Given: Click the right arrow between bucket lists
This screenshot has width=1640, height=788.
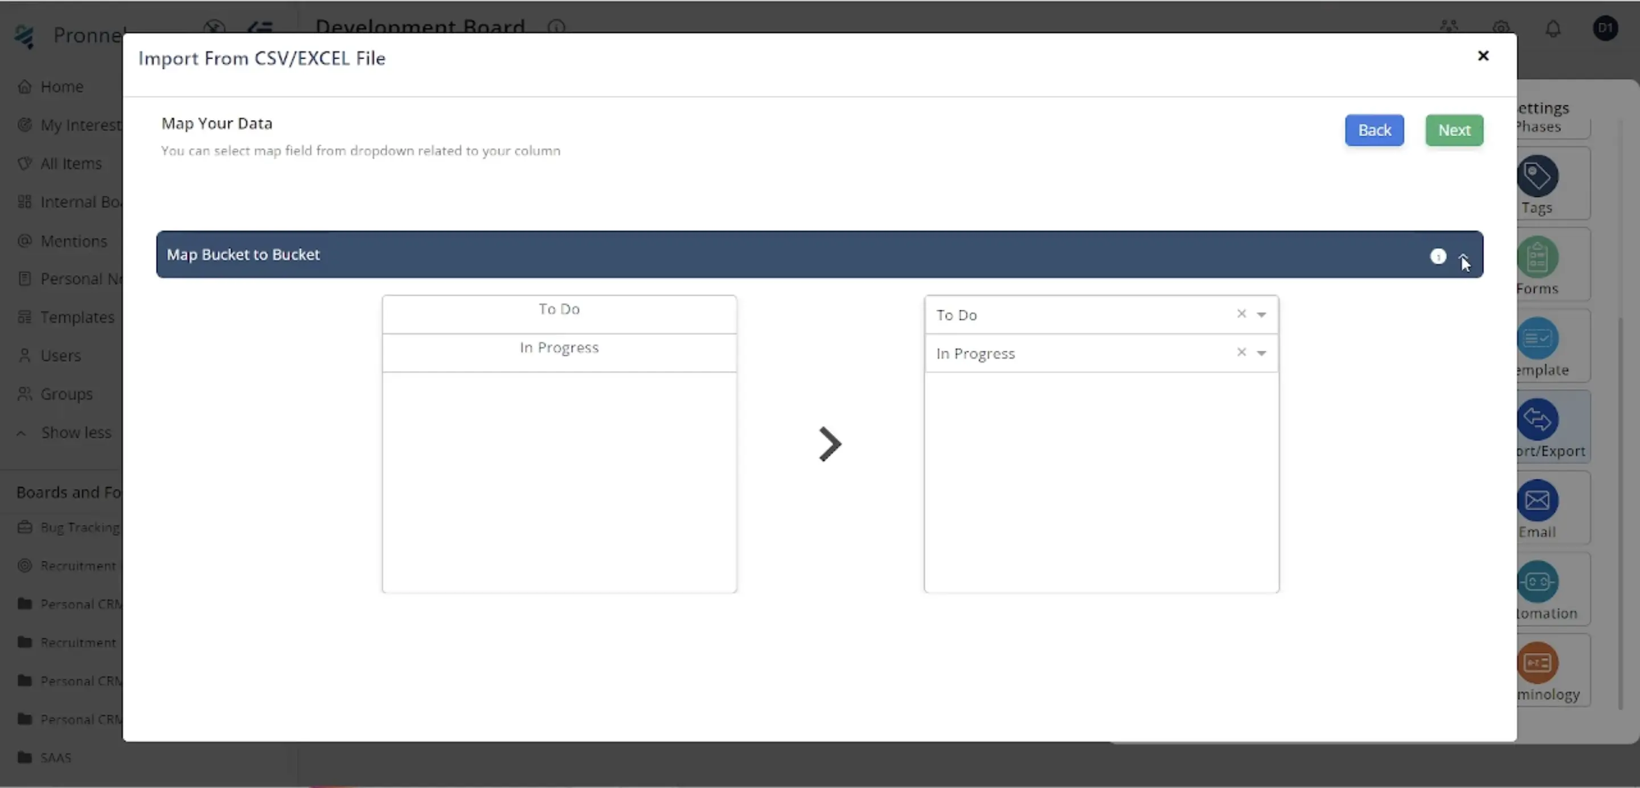Looking at the screenshot, I should click(830, 444).
